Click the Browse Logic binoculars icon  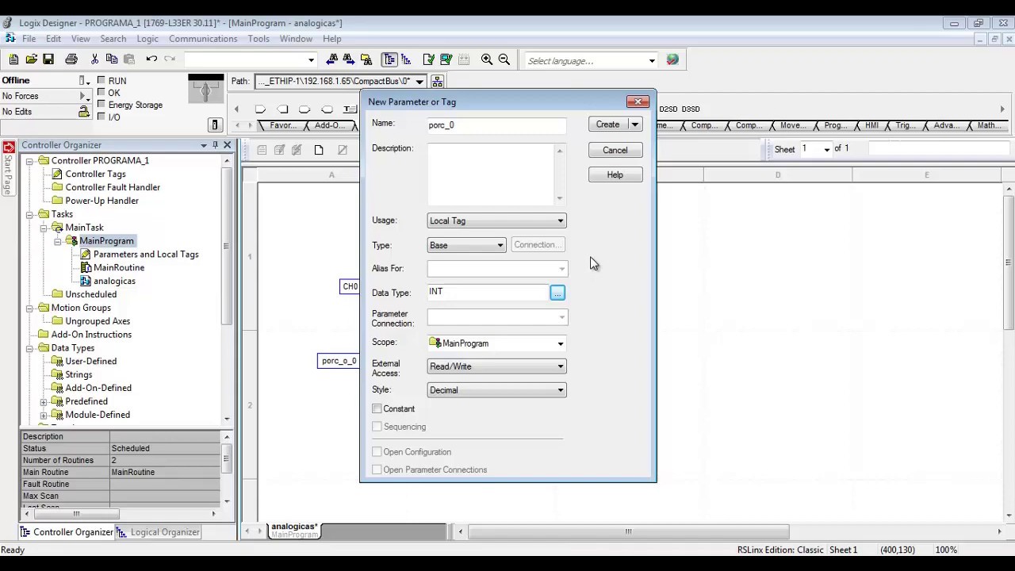pyautogui.click(x=366, y=59)
